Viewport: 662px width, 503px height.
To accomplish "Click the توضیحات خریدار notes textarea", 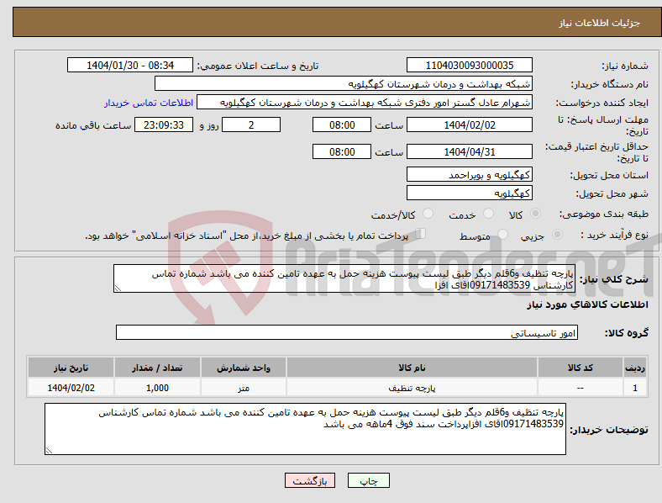I will coord(305,429).
